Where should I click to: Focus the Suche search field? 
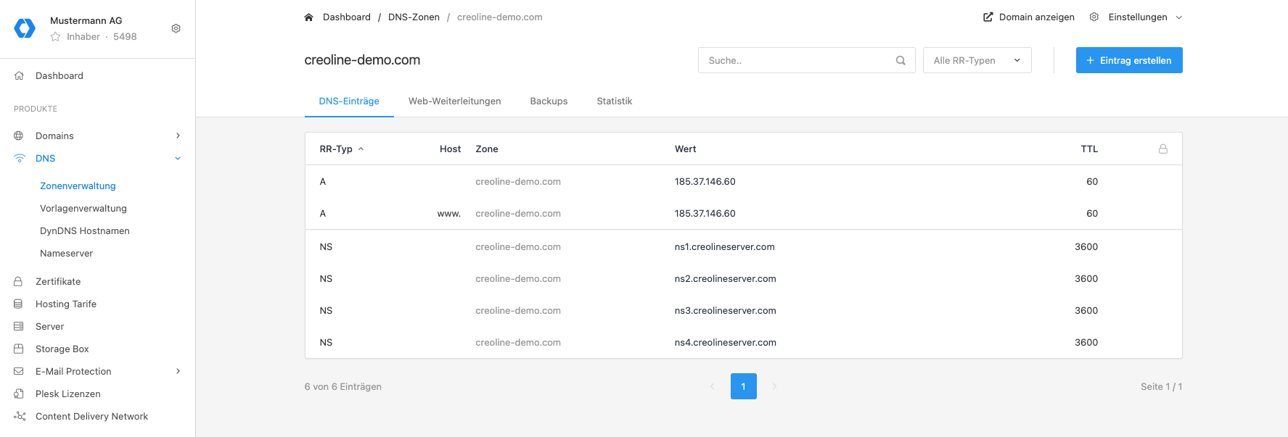click(x=806, y=60)
